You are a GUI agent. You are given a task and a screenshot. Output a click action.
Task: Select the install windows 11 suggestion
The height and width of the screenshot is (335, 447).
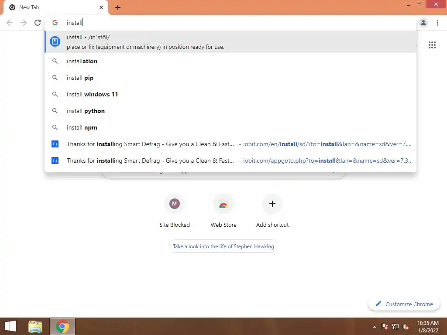coord(230,94)
